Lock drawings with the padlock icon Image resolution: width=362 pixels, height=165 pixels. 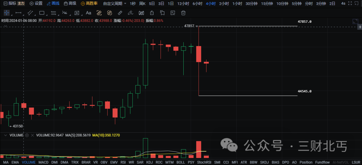[x=152, y=13]
